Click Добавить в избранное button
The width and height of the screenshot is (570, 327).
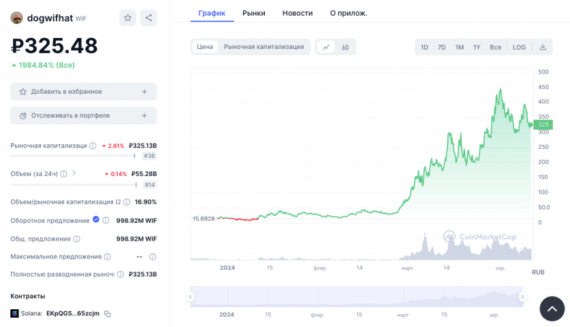(x=84, y=92)
